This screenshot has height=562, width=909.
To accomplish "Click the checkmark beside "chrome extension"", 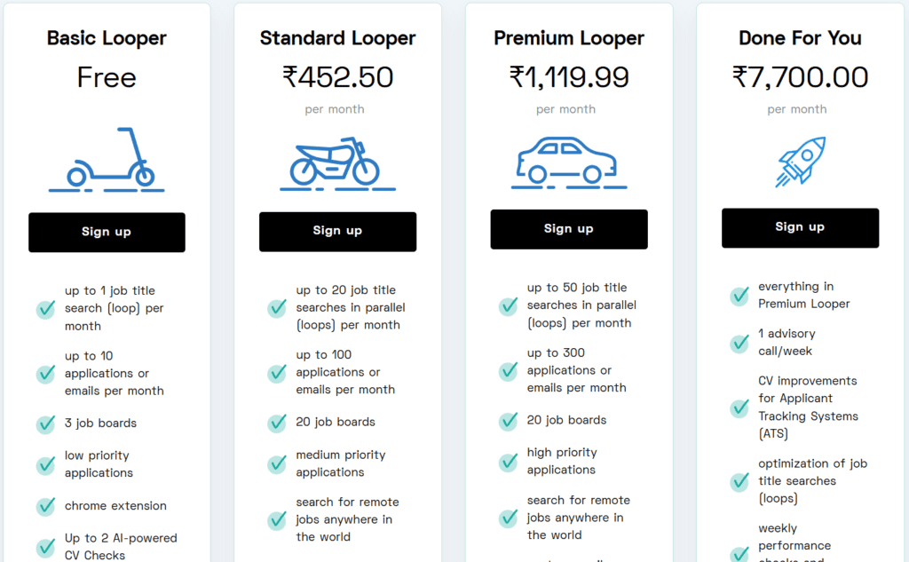I will [45, 507].
